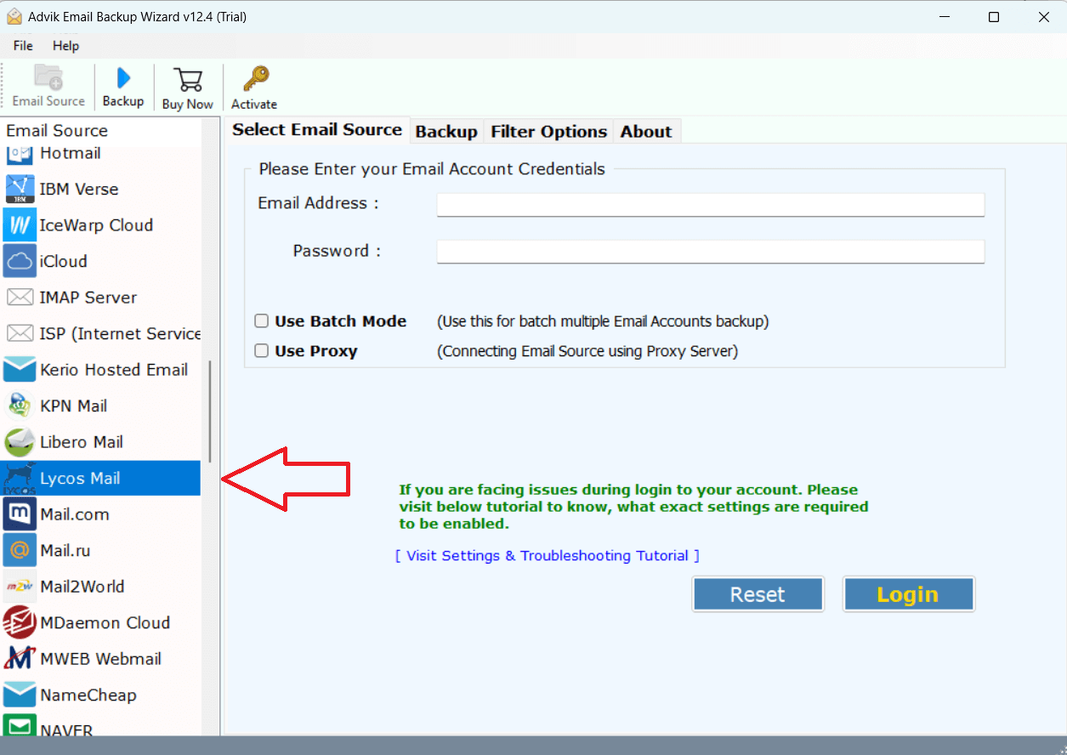Enable the Use Batch Mode checkbox
Screen dimensions: 1067x755
[262, 321]
